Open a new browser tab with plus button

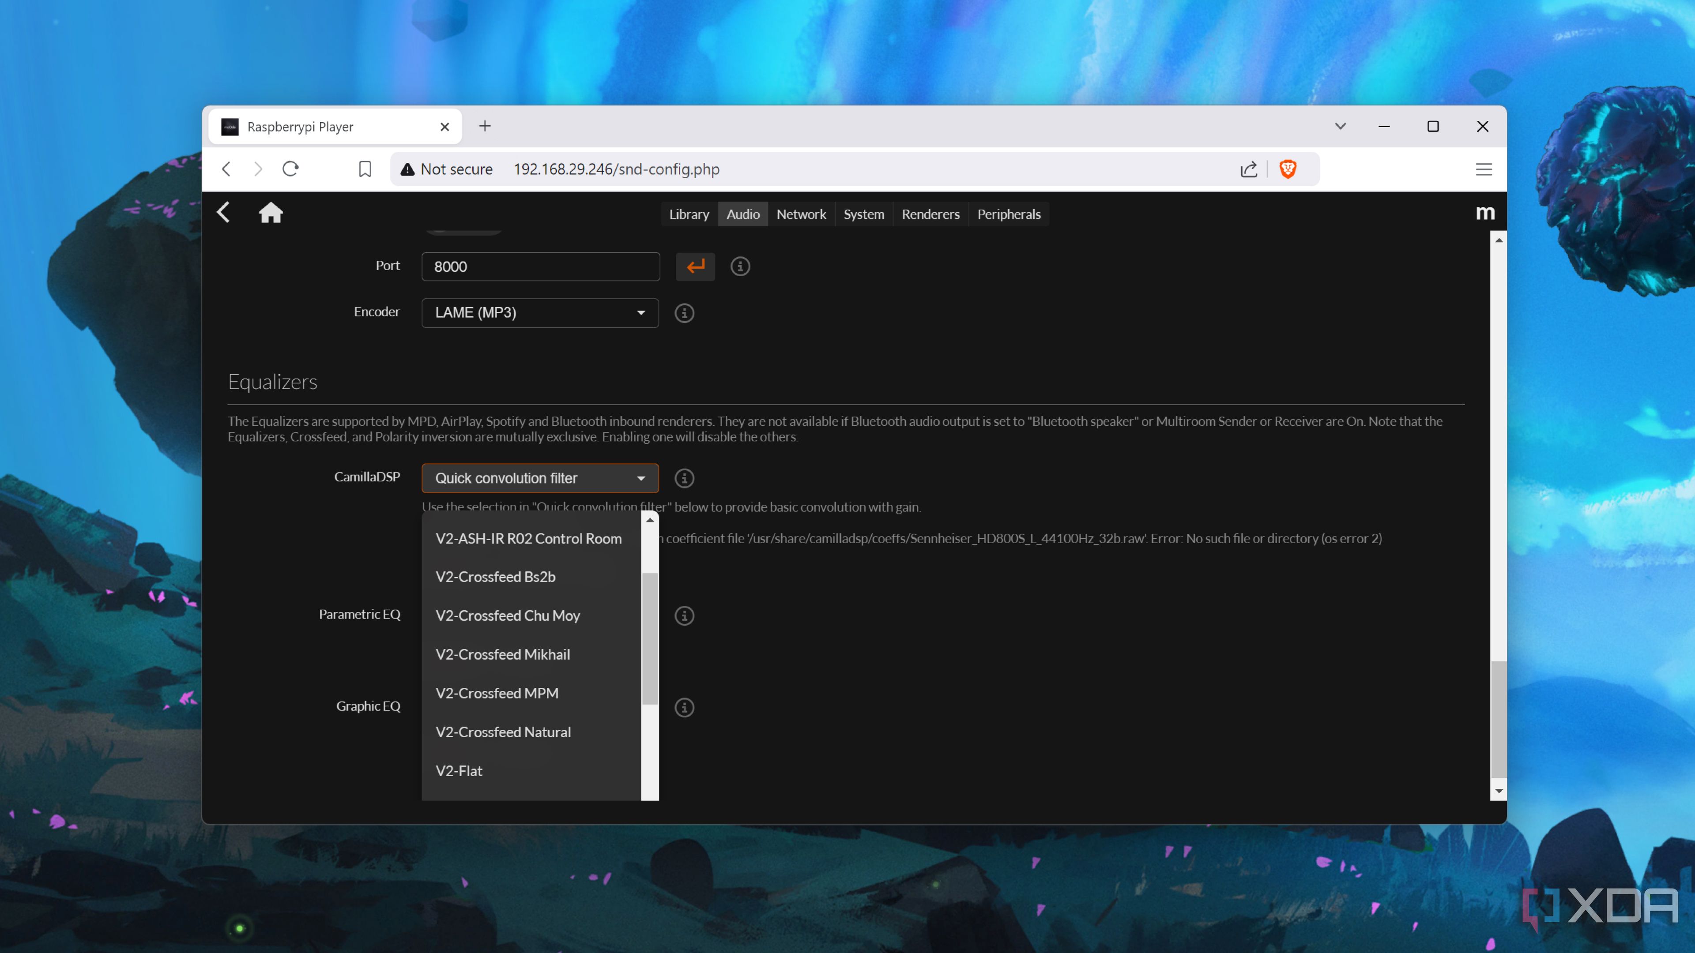click(485, 126)
